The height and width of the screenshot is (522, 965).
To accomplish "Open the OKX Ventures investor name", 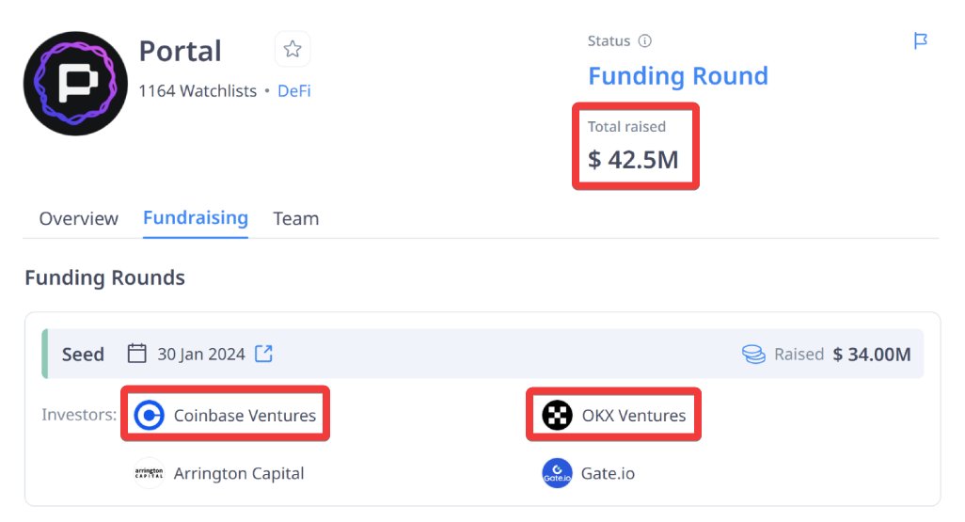I will 634,416.
